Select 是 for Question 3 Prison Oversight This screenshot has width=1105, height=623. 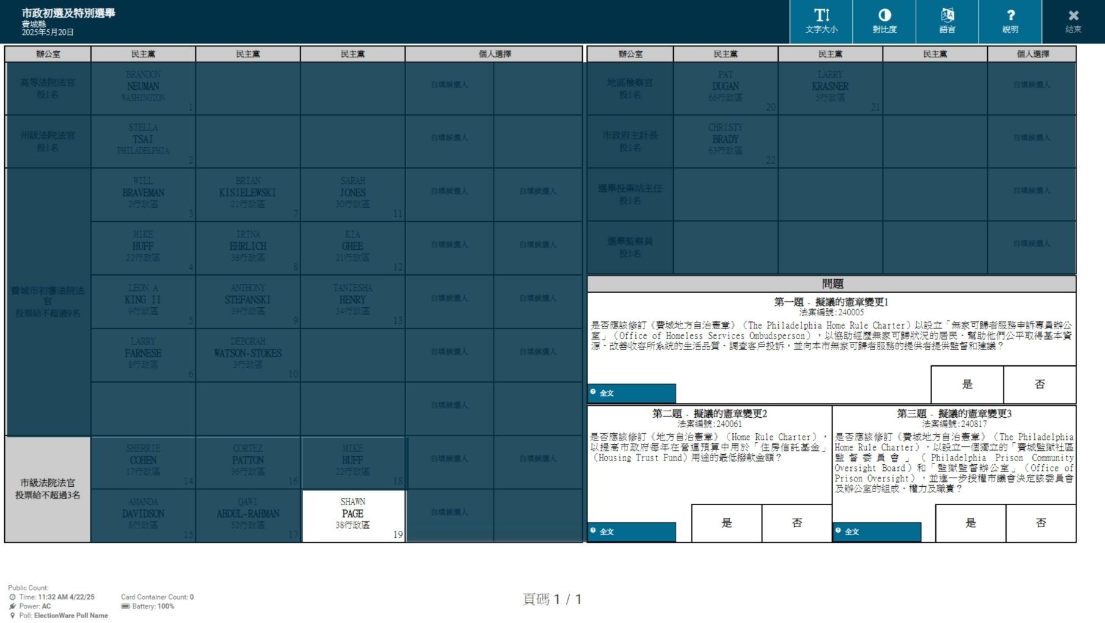971,523
